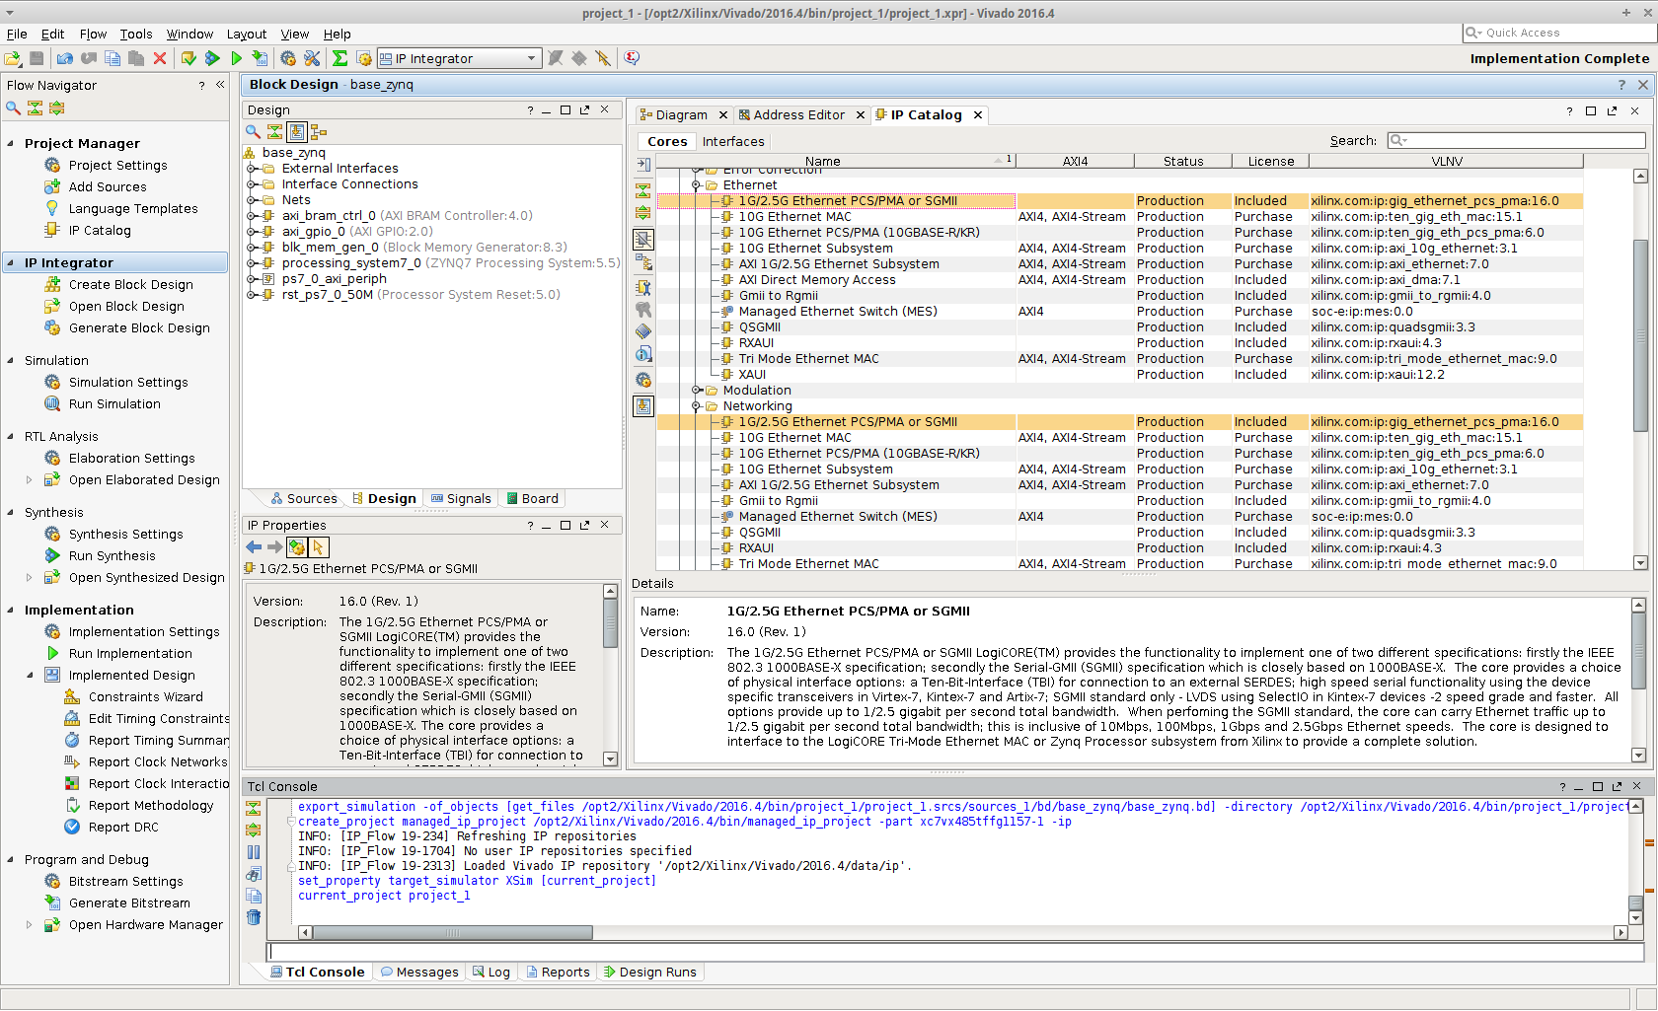Click the undo arrow toolbar icon

(x=65, y=58)
